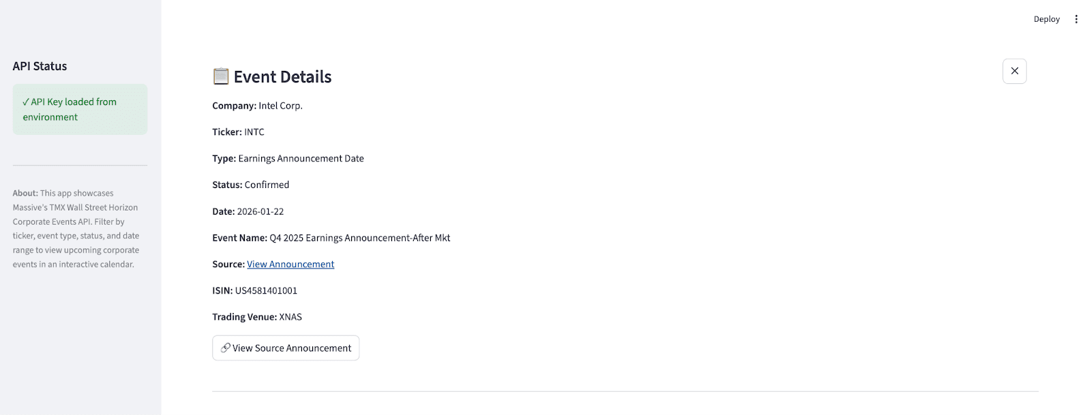Close the Event Details panel
1091x415 pixels.
point(1014,71)
